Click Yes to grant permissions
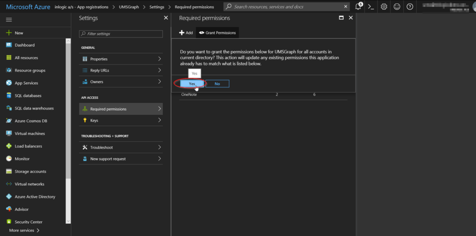476x236 pixels. (192, 84)
